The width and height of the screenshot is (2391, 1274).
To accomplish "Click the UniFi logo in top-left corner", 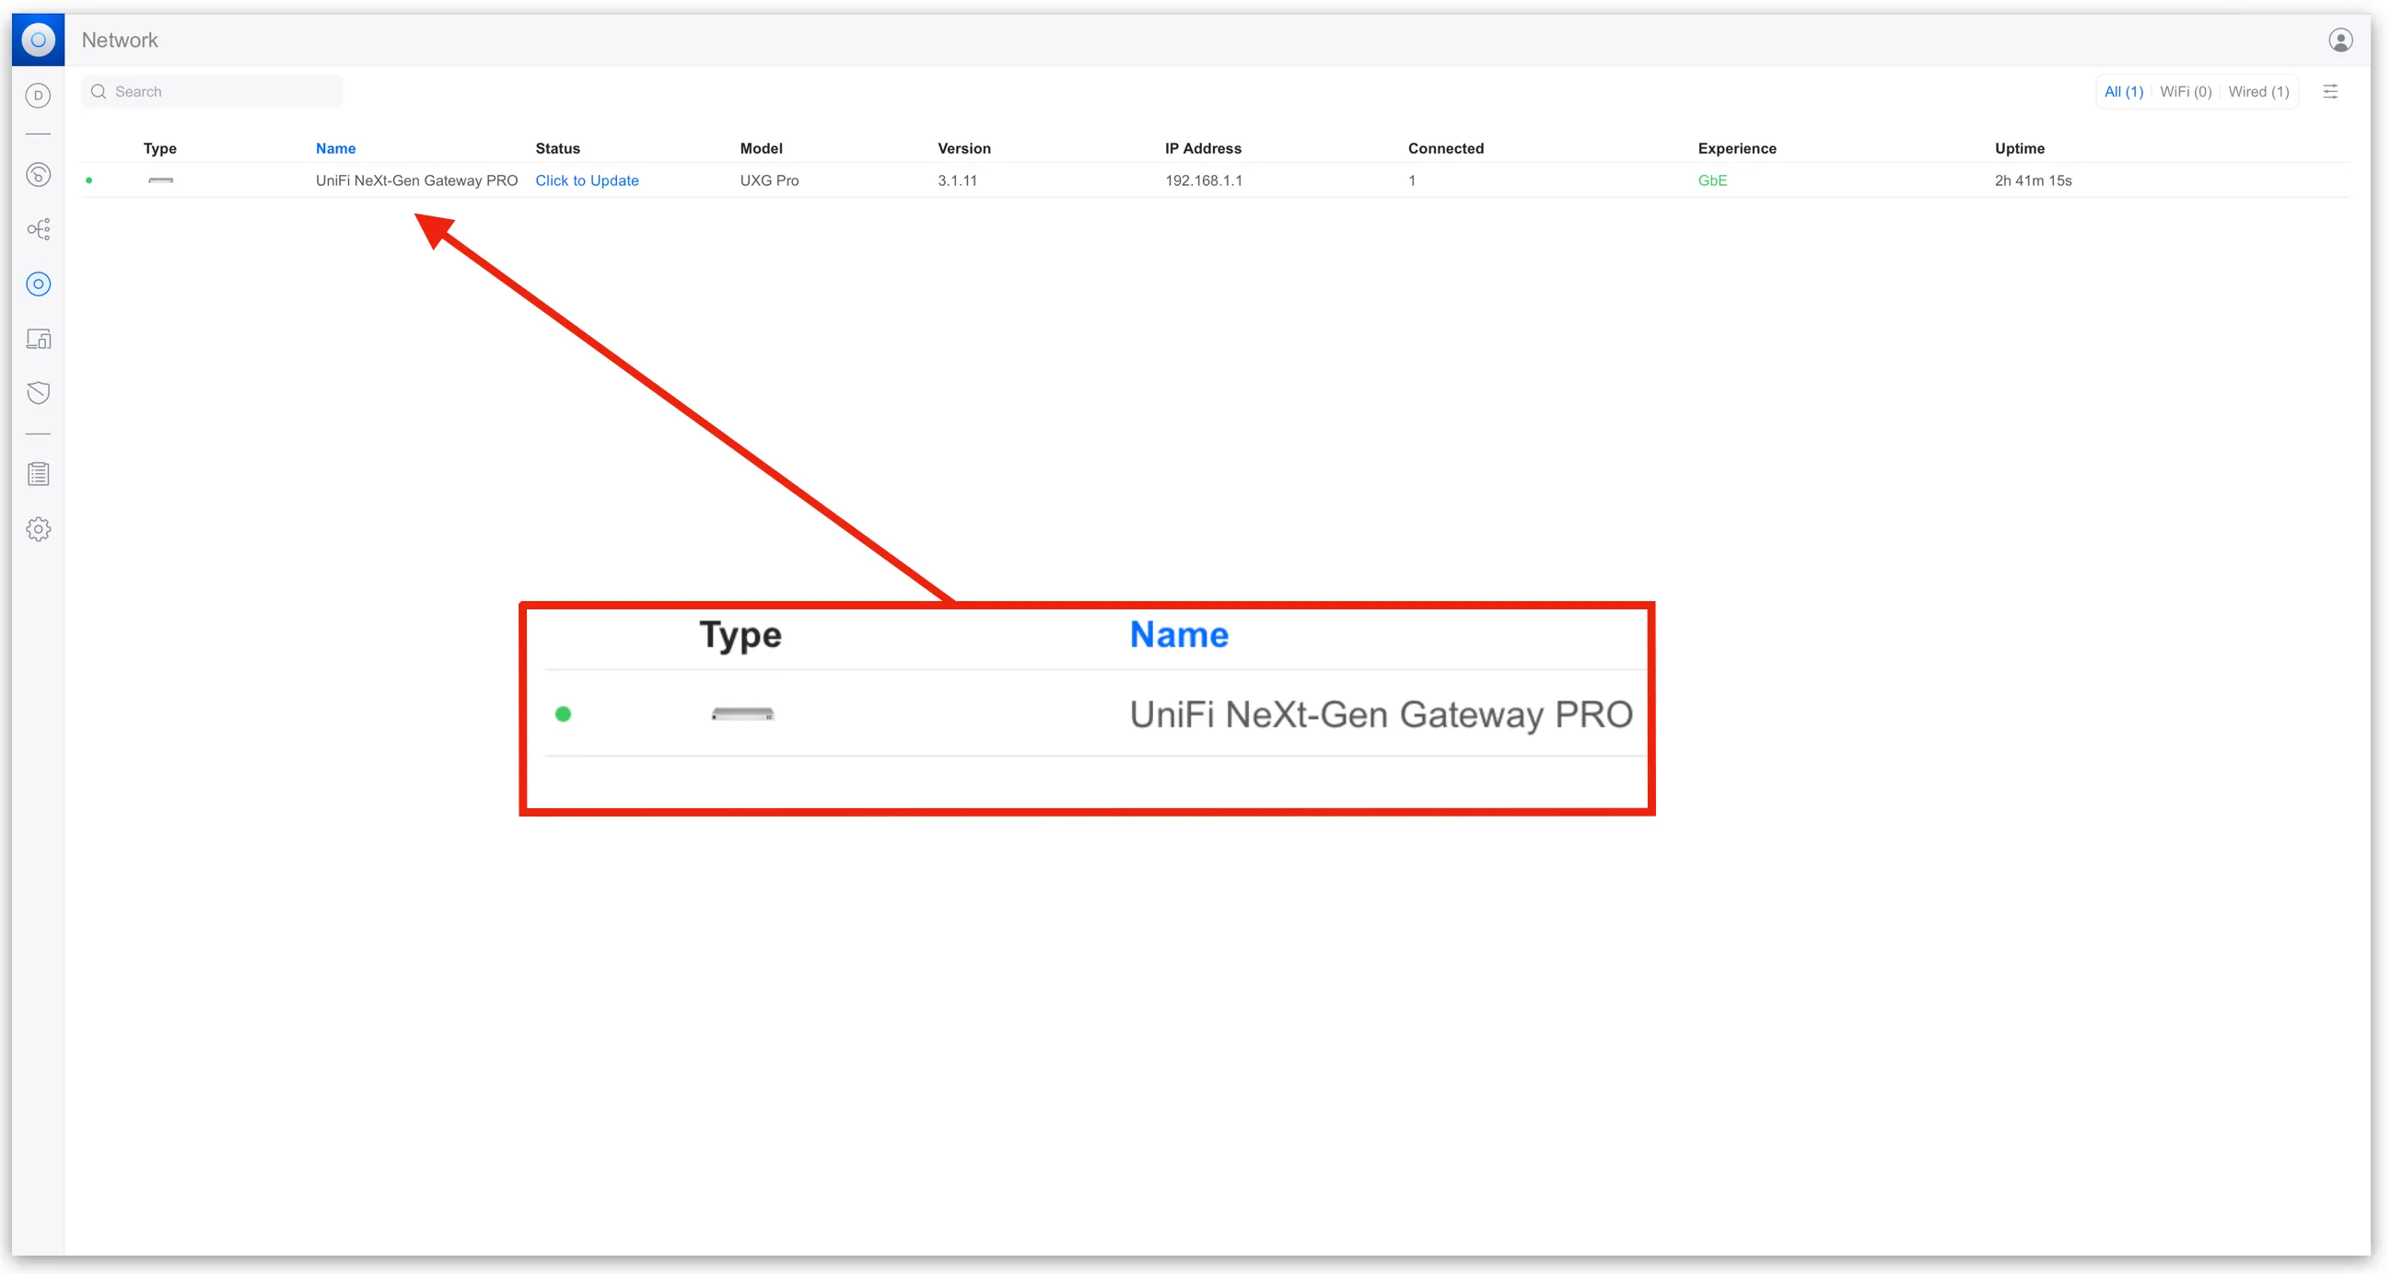I will (38, 40).
